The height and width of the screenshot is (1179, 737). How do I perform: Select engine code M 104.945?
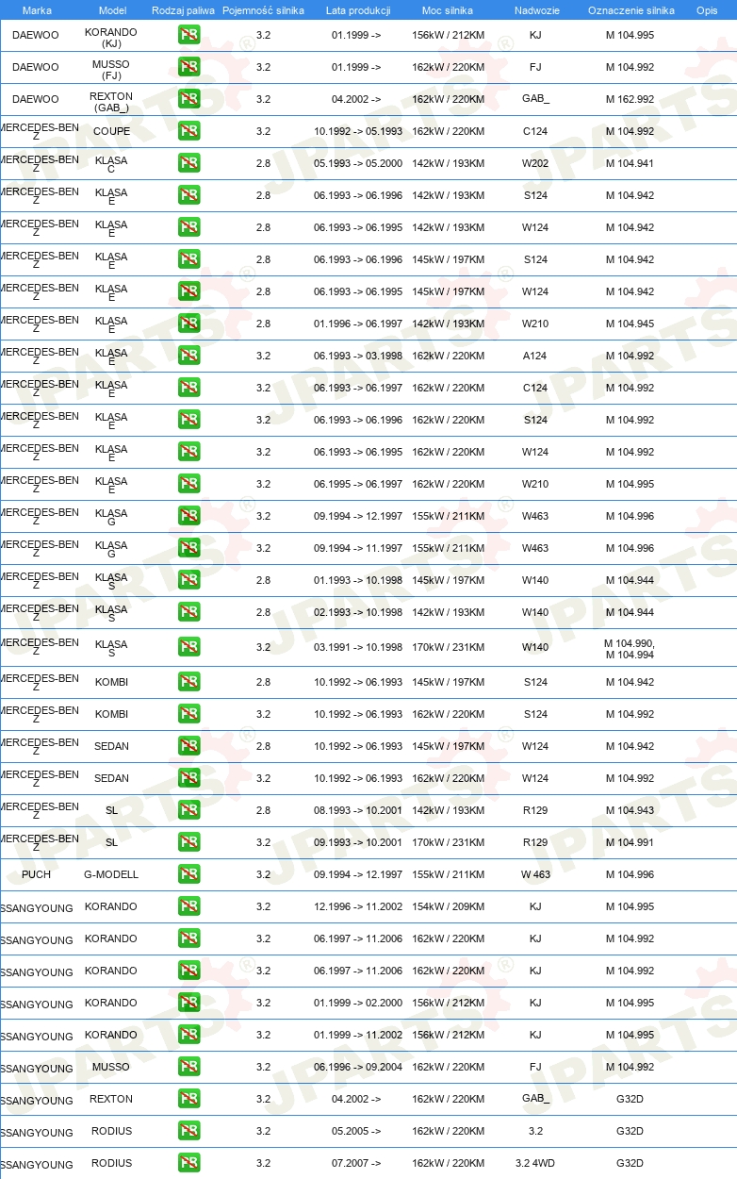[630, 324]
